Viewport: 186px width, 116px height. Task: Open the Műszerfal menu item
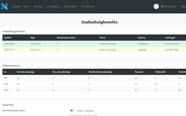point(16,6)
